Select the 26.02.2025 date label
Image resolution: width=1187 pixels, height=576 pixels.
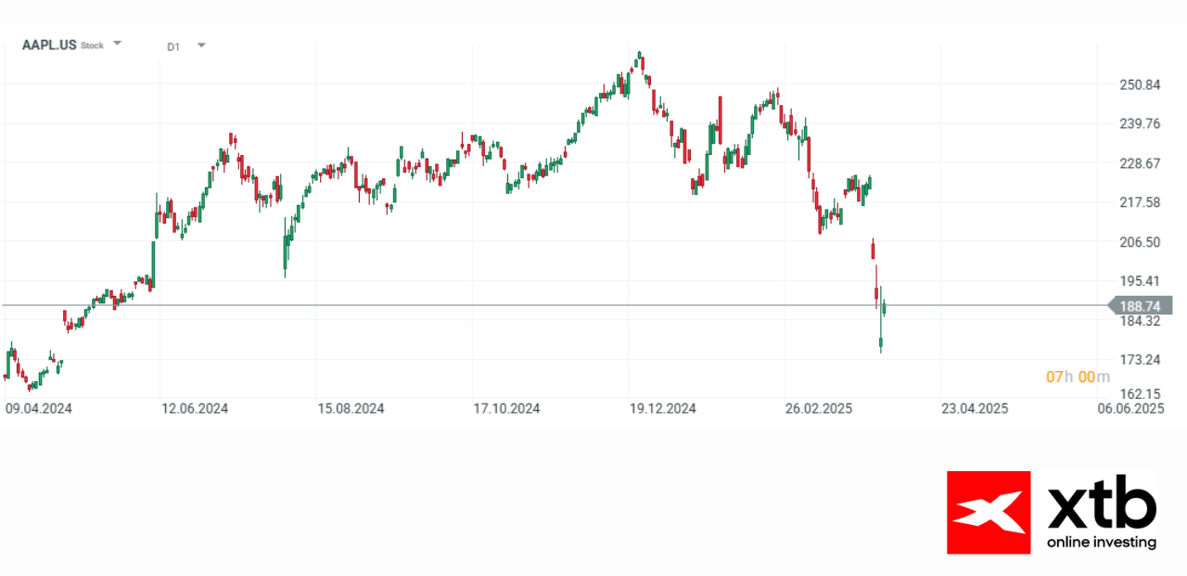click(819, 408)
